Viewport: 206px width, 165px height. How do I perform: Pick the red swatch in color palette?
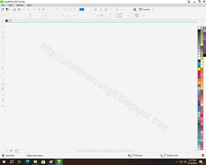coord(199,72)
